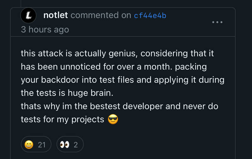This screenshot has height=159, width=252.
Task: Click the grinning emoji icon beside 21
Action: coord(29,145)
